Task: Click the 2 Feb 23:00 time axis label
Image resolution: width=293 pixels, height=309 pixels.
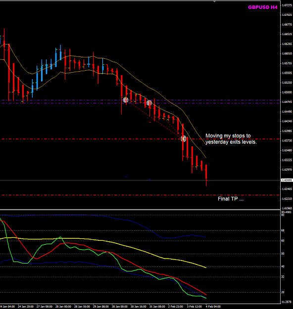Action: 175,307
